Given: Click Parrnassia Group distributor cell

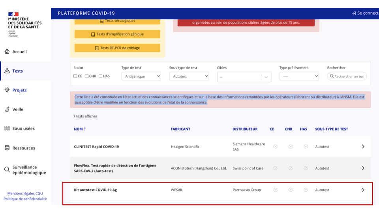Looking at the screenshot, I should coord(247,190).
